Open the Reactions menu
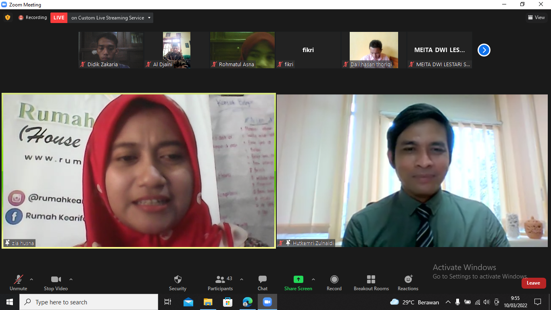The width and height of the screenshot is (551, 310). click(408, 283)
